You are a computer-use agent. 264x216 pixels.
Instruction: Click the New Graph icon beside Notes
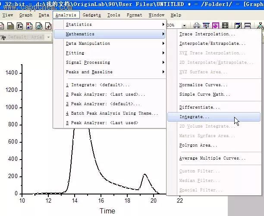pos(48,26)
